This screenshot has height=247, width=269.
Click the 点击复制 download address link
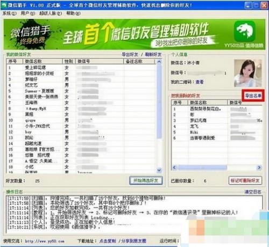point(108,241)
